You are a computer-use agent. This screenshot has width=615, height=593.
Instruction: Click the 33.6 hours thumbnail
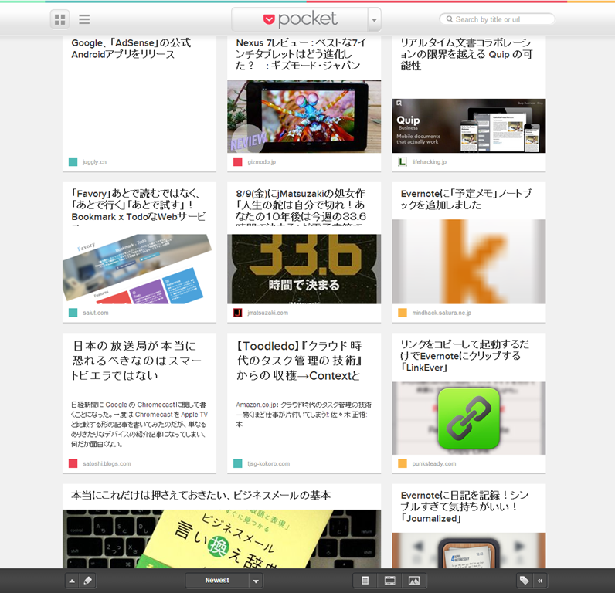[304, 269]
